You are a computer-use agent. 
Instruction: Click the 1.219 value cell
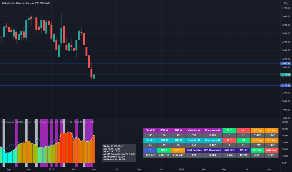257,145
